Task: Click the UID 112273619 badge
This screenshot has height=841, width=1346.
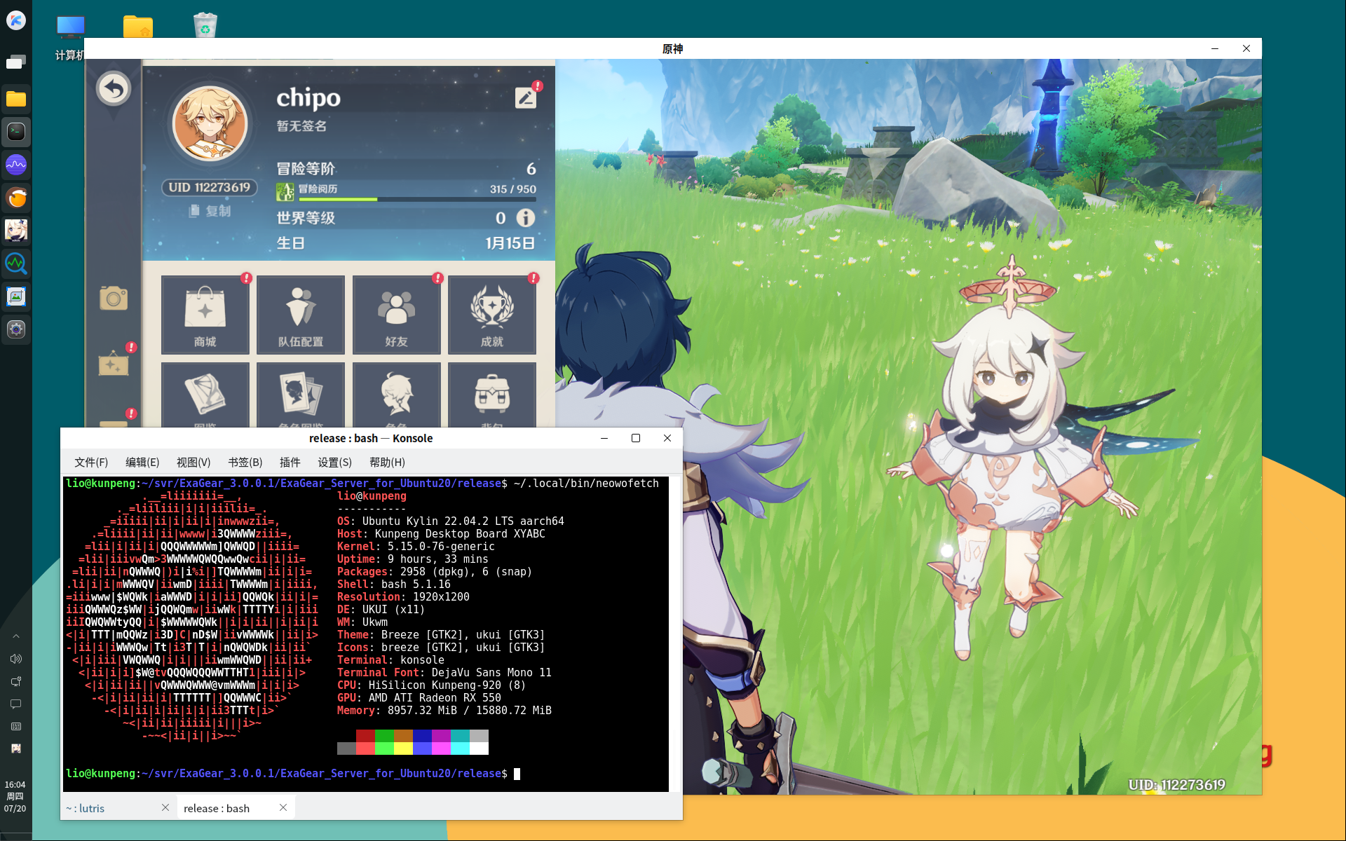Action: point(210,187)
